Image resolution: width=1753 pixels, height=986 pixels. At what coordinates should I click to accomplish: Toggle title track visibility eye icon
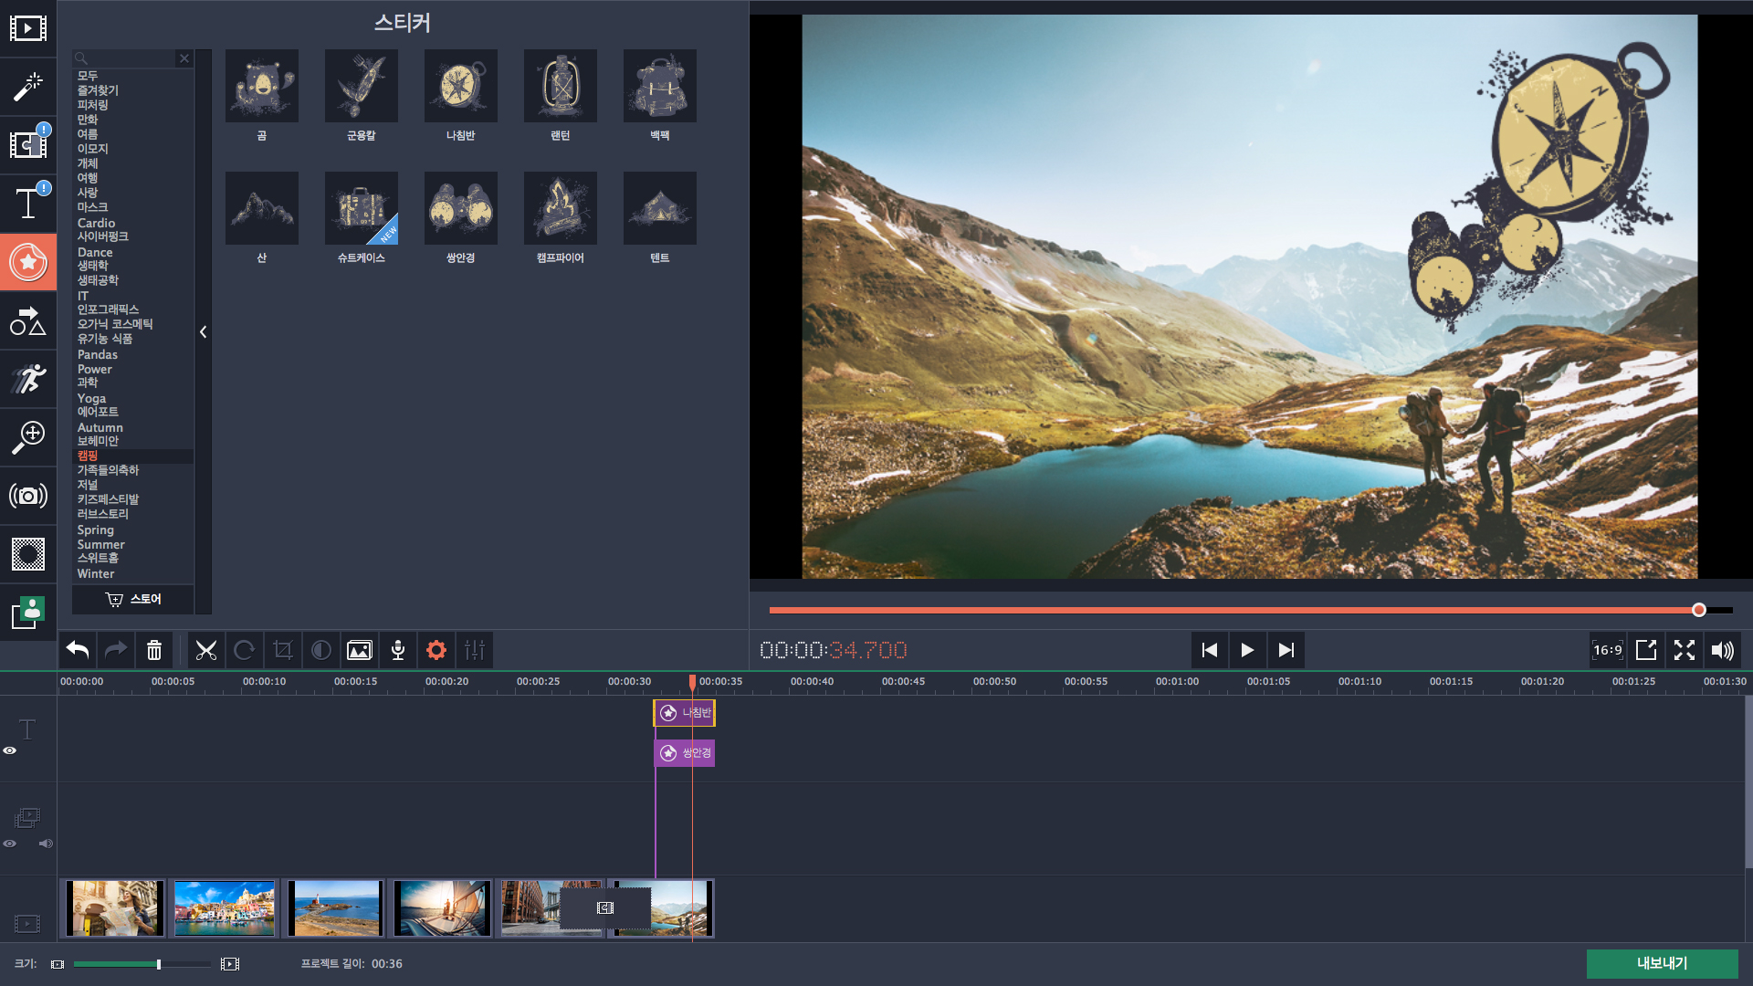coord(10,750)
